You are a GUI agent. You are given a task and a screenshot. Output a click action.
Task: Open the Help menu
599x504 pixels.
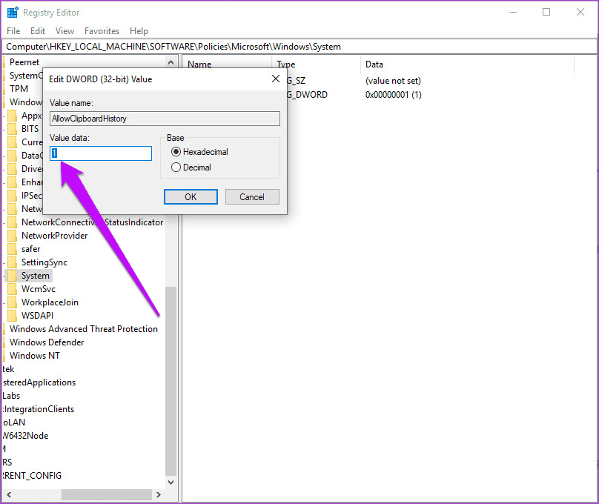tap(139, 30)
